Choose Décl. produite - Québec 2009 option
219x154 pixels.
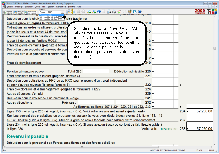(51, 19)
